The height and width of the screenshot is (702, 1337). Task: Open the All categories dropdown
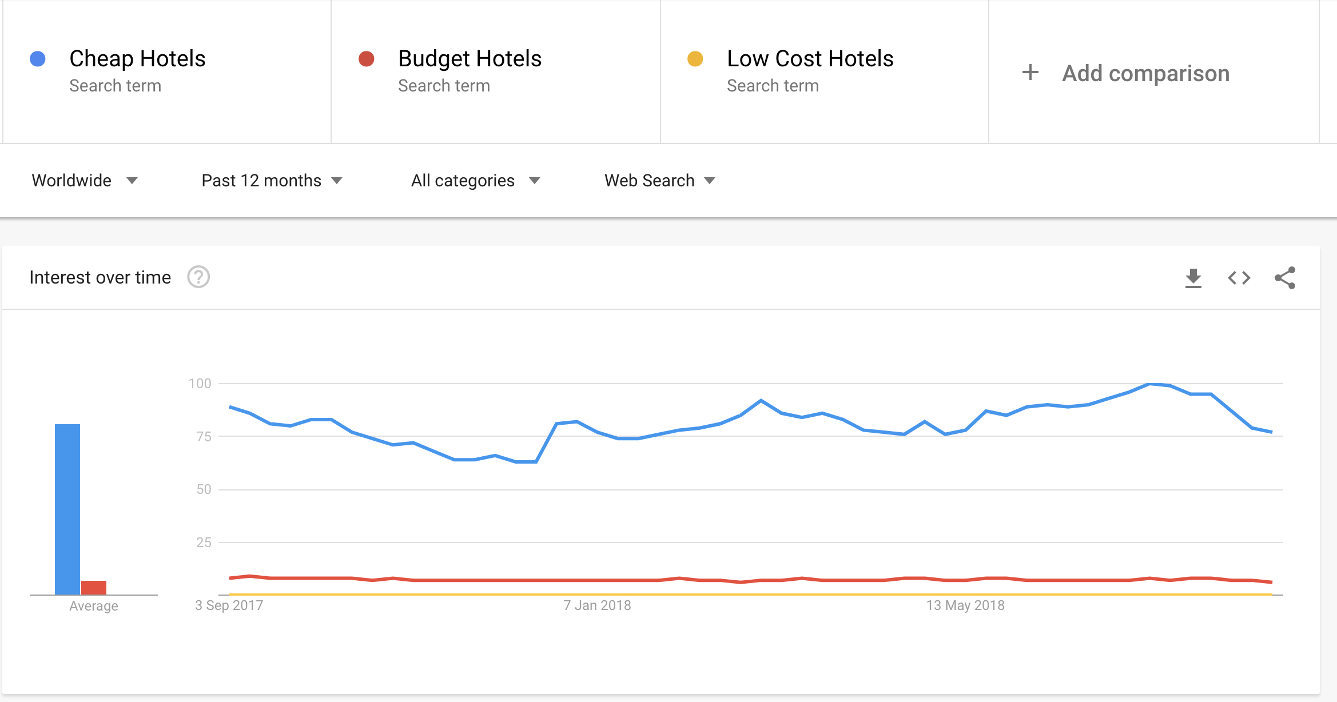tap(475, 181)
